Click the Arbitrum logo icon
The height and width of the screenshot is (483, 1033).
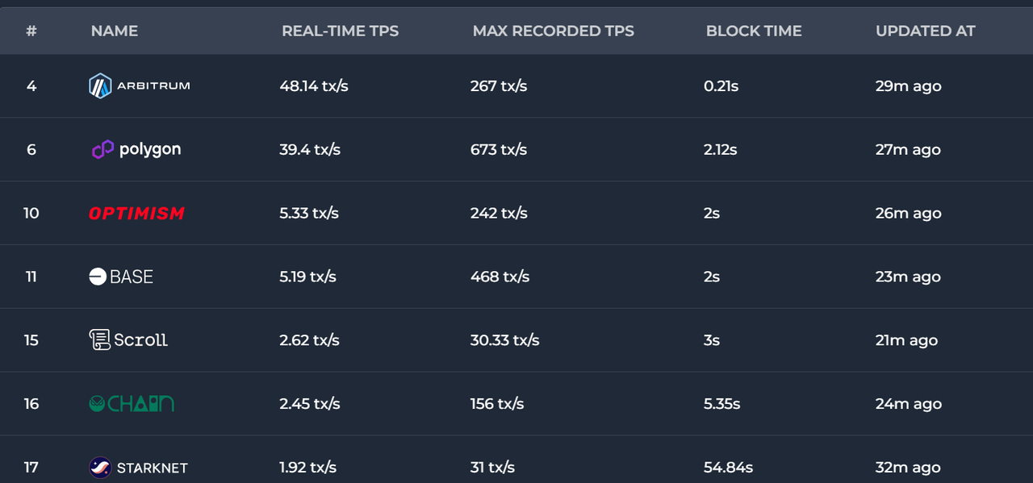pyautogui.click(x=100, y=85)
